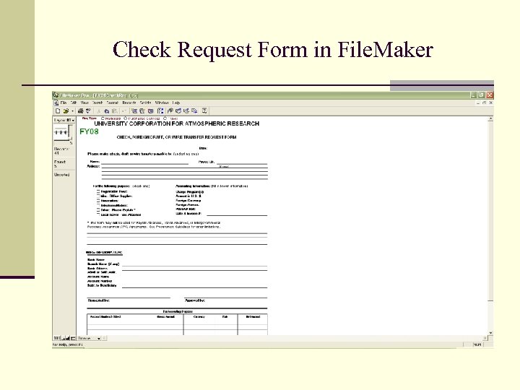Expand the arrow next to the Open icon
This screenshot has width=520, height=390.
click(x=72, y=111)
